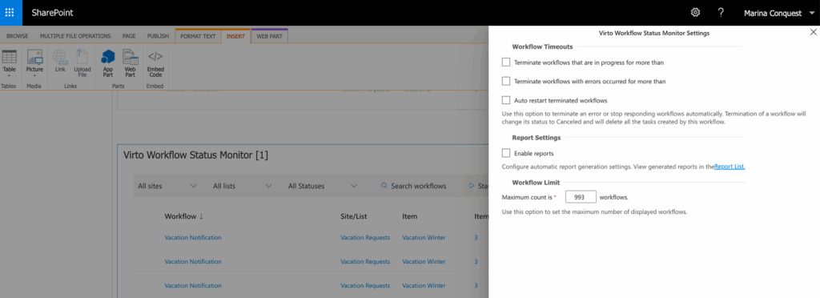820x298 pixels.
Task: Click the search workflows magnifier icon
Action: pyautogui.click(x=384, y=186)
